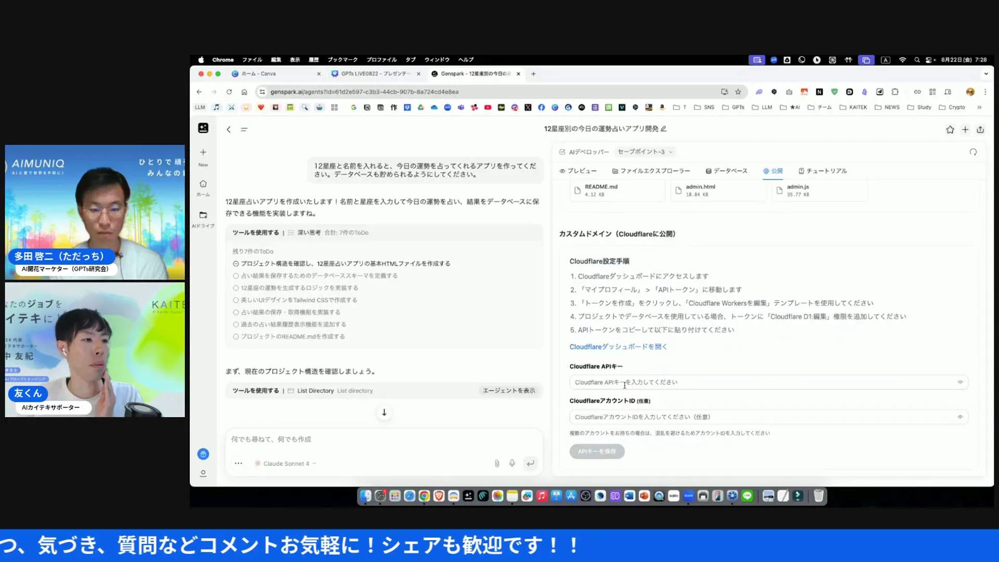Viewport: 999px width, 562px height.
Task: Refresh the AI Developer panel
Action: [973, 152]
